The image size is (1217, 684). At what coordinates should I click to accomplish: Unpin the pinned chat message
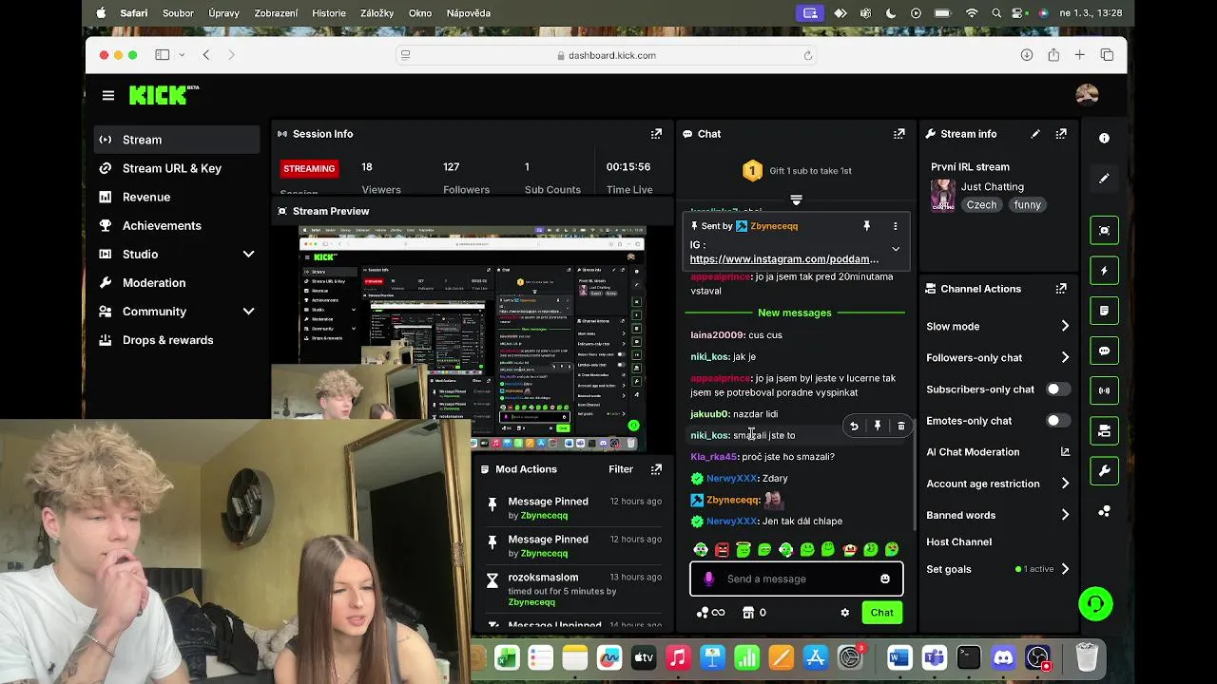click(866, 226)
